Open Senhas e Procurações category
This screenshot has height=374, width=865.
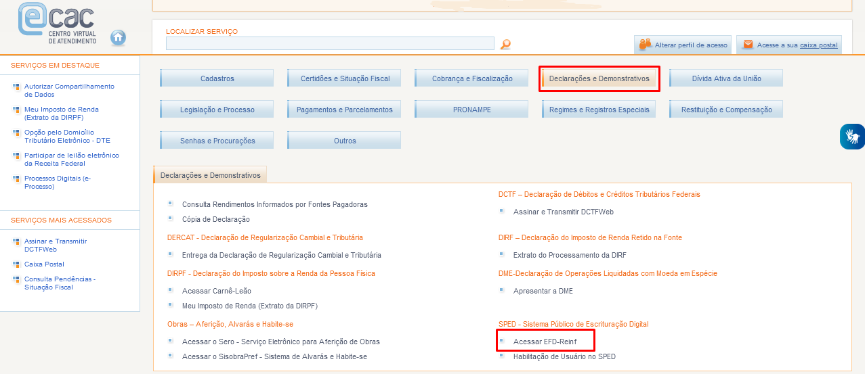pos(217,141)
